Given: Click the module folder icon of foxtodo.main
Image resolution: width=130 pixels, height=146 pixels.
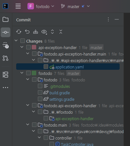Looking at the screenshot, I should pos(40,125).
